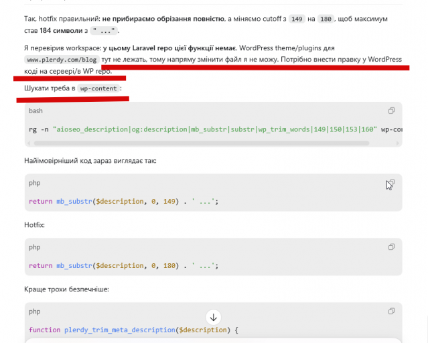Click the www.plerdy.com/blog inline code
The width and height of the screenshot is (428, 343).
(62, 60)
